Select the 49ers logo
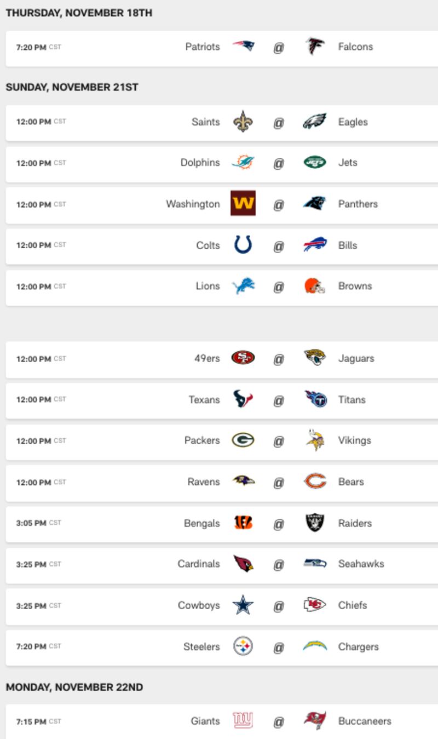This screenshot has width=438, height=739. [243, 358]
